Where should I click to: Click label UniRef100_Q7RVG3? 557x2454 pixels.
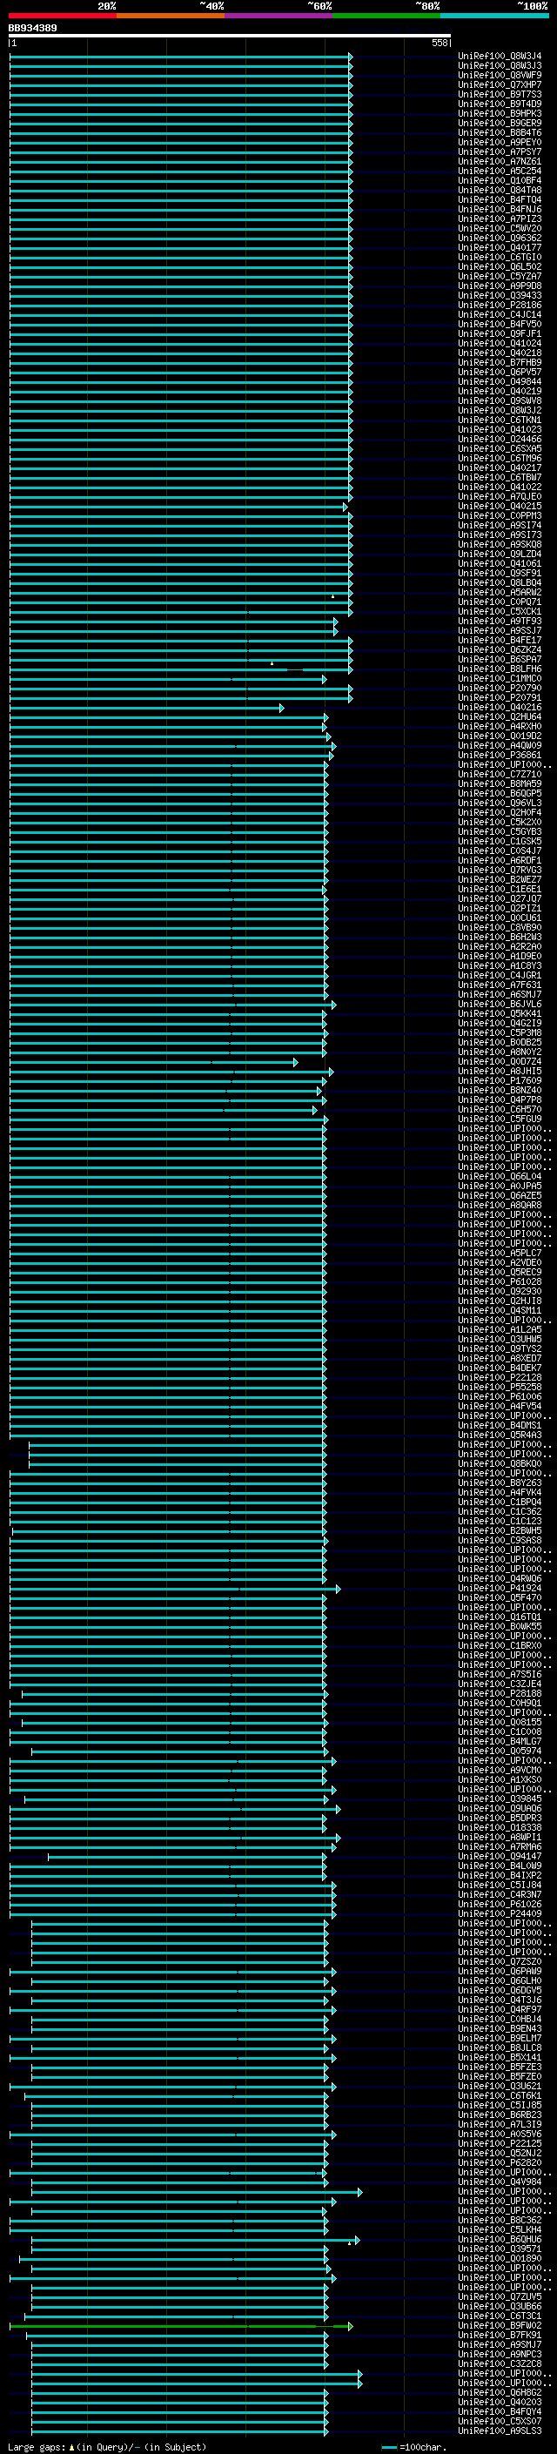500,870
